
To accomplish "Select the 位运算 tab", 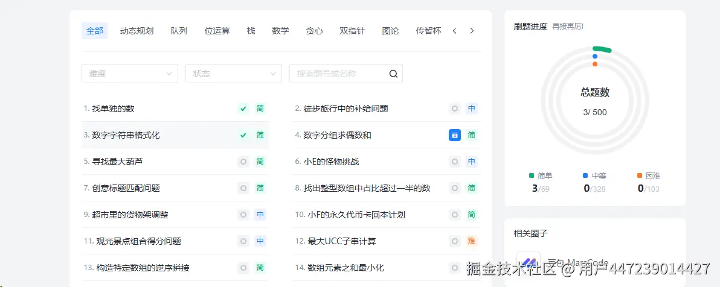I will click(217, 31).
